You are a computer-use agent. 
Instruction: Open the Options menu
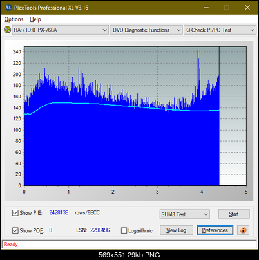click(14, 19)
